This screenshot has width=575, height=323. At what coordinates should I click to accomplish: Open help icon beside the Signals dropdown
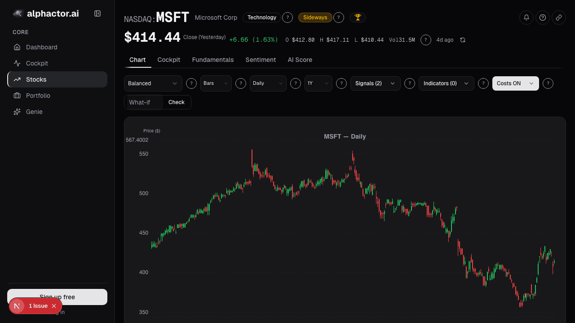click(410, 83)
